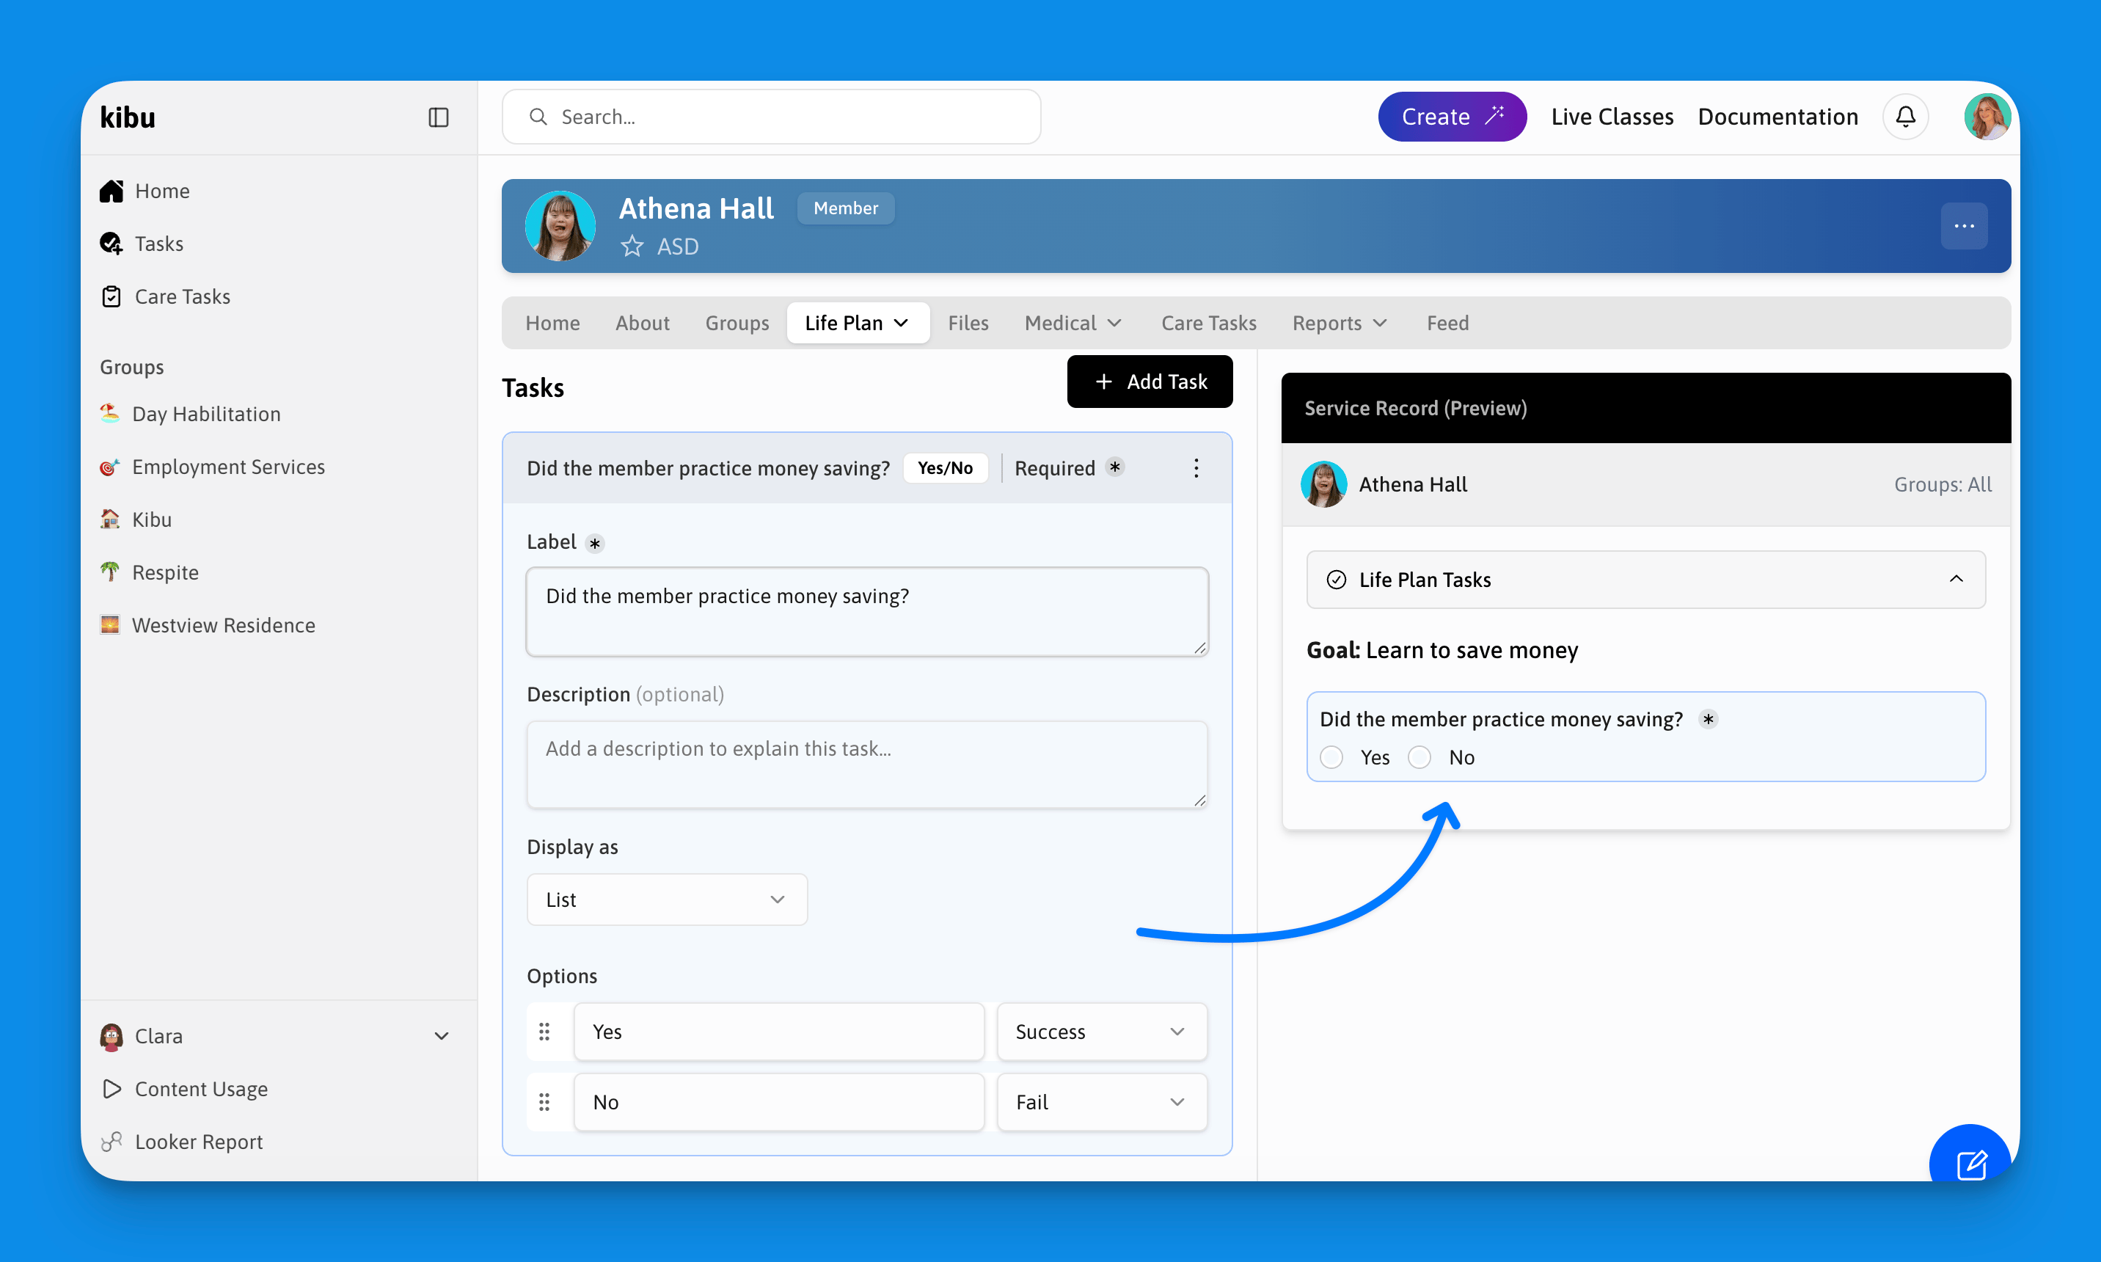This screenshot has width=2101, height=1262.
Task: Collapse the sidebar panel icon
Action: (x=438, y=117)
